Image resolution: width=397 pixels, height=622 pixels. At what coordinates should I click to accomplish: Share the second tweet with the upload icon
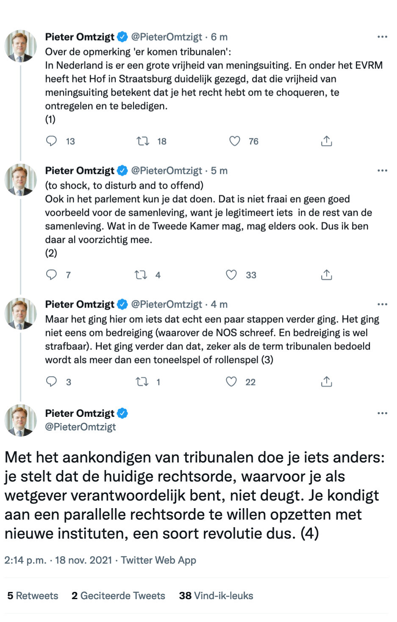326,275
